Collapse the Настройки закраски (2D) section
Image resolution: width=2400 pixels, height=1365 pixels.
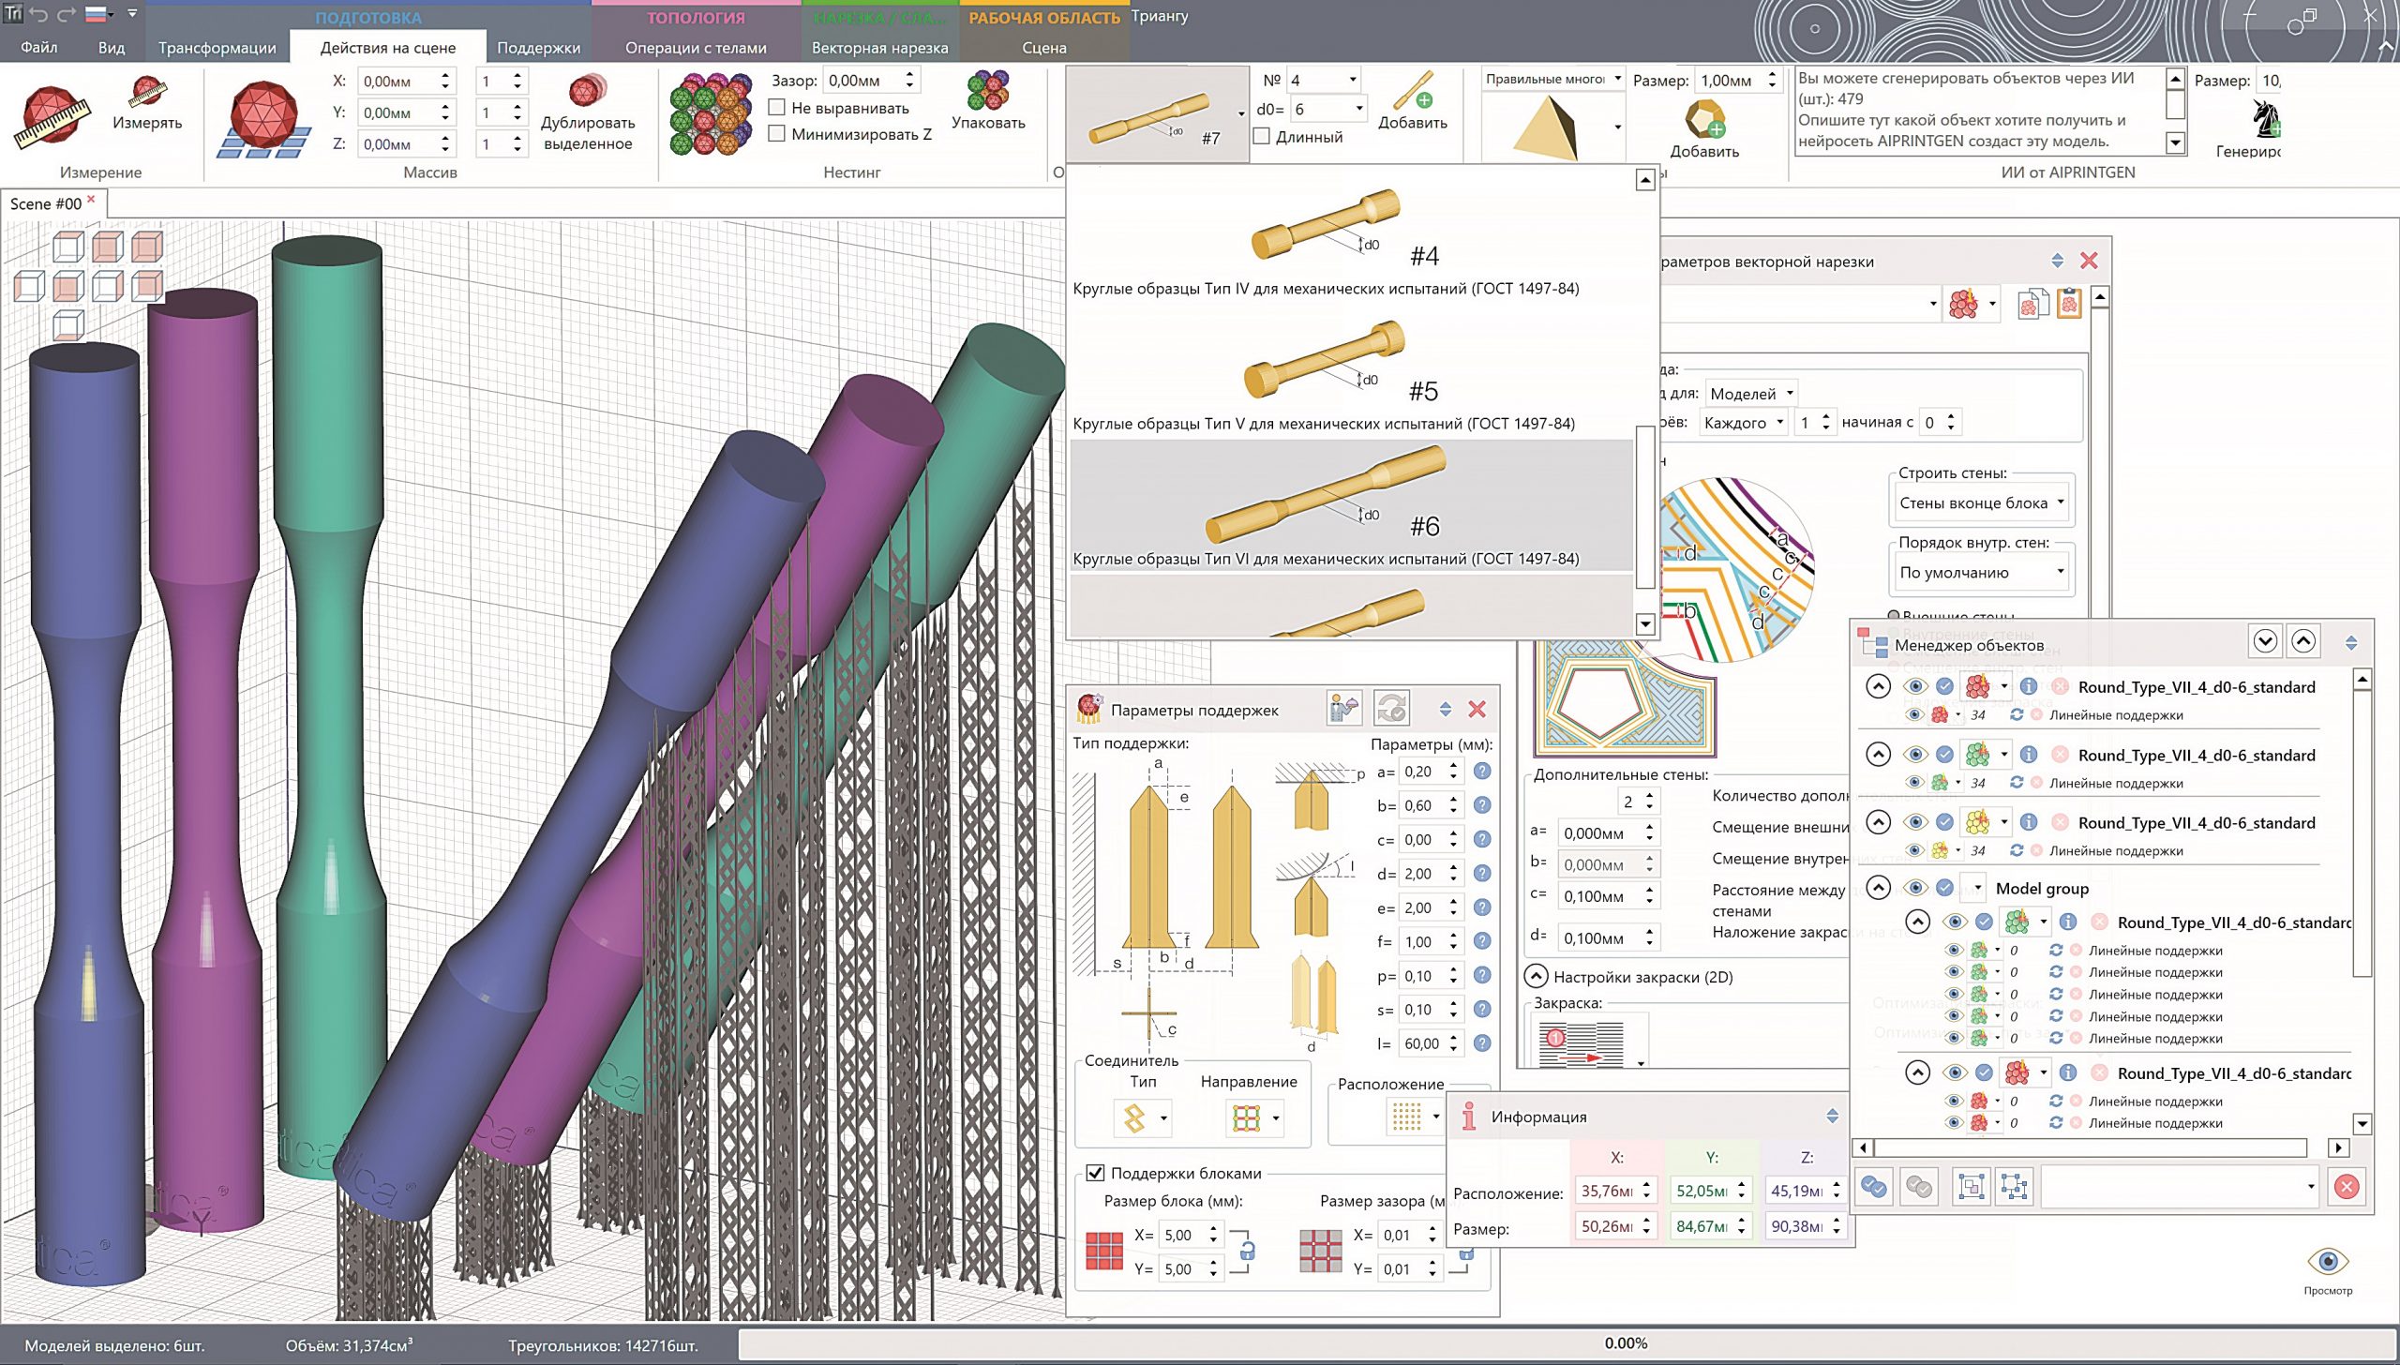pos(1536,977)
